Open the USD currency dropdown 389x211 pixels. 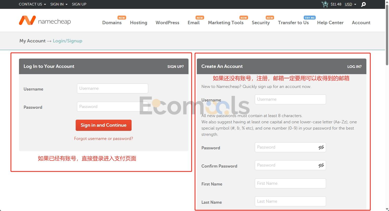point(350,4)
